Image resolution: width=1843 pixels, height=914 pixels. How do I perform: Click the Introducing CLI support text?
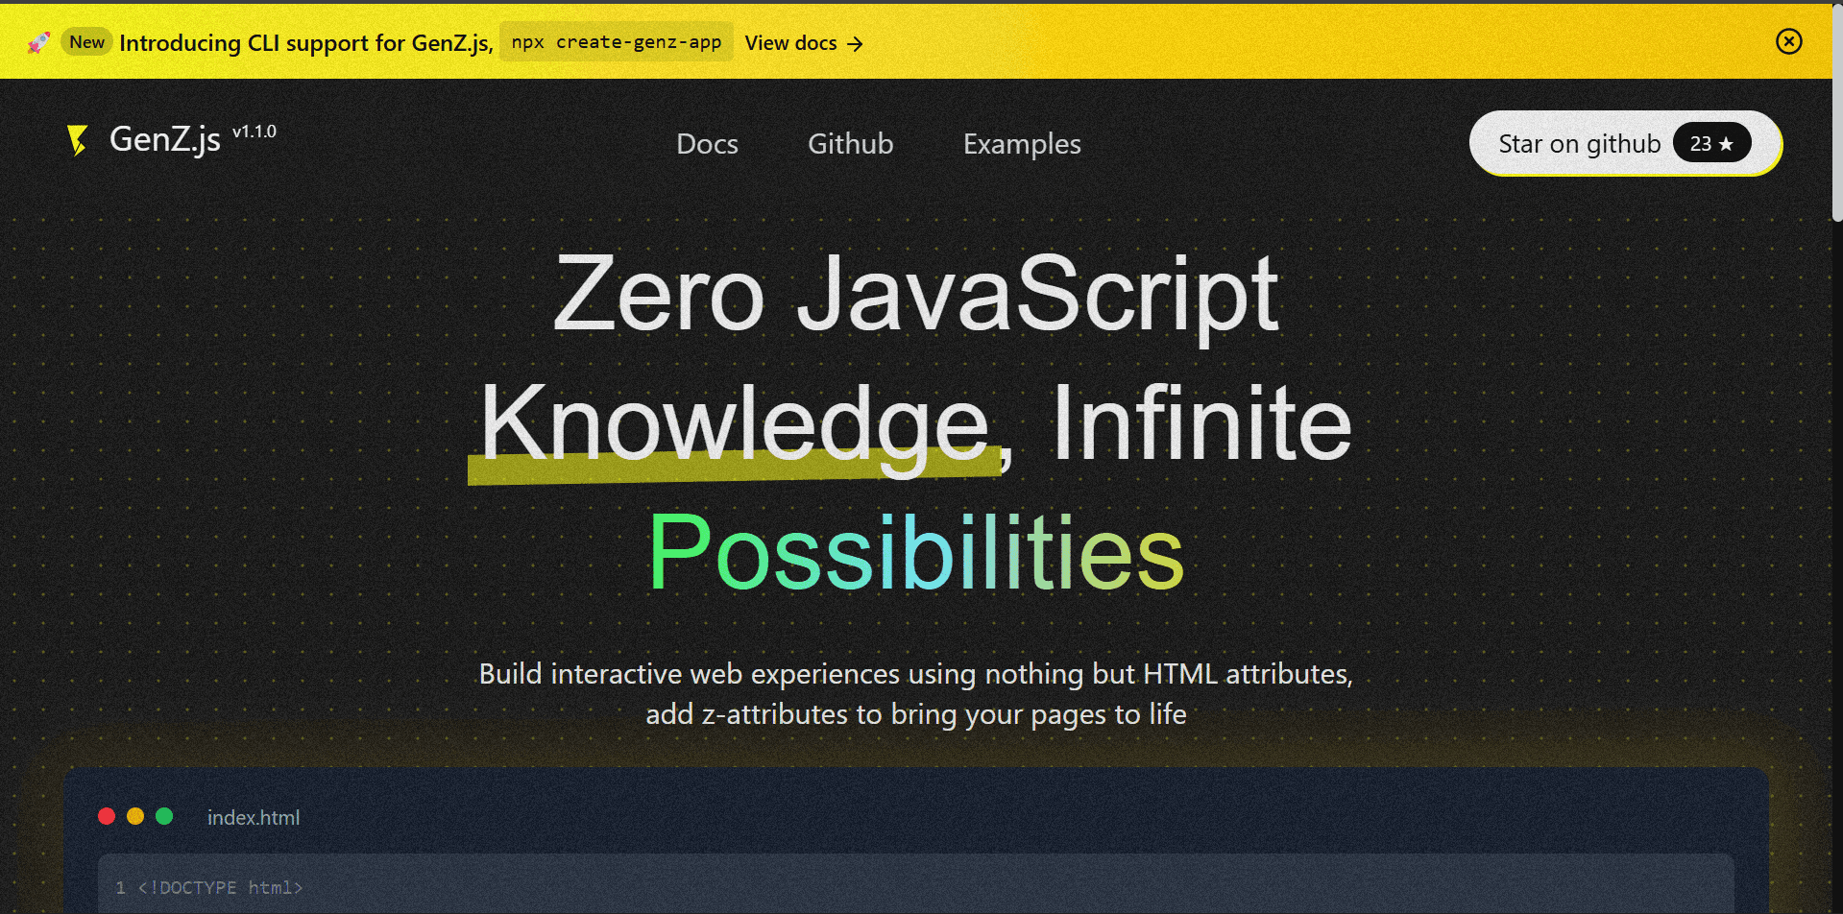click(x=306, y=43)
